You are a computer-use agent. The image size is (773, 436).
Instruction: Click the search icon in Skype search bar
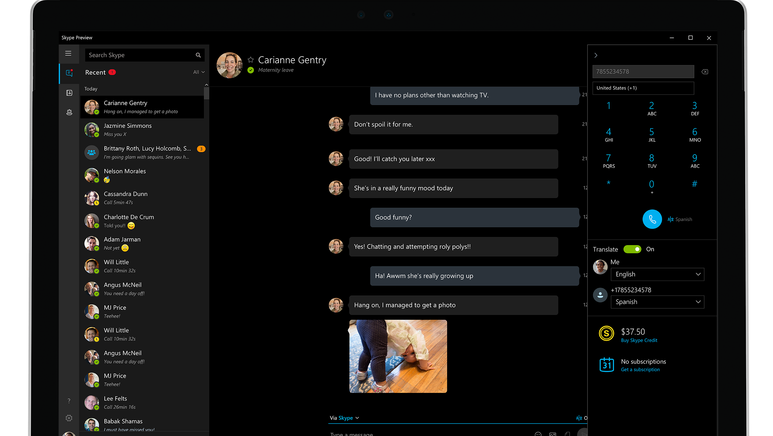point(198,55)
